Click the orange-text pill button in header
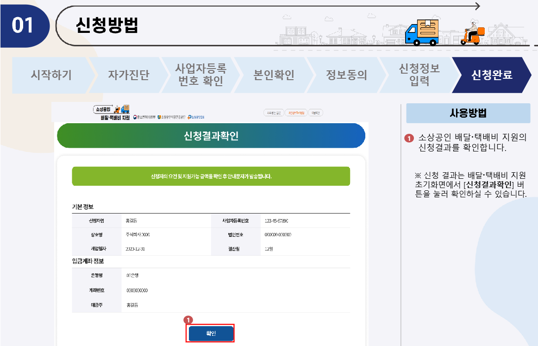The height and width of the screenshot is (346, 538). coord(296,113)
